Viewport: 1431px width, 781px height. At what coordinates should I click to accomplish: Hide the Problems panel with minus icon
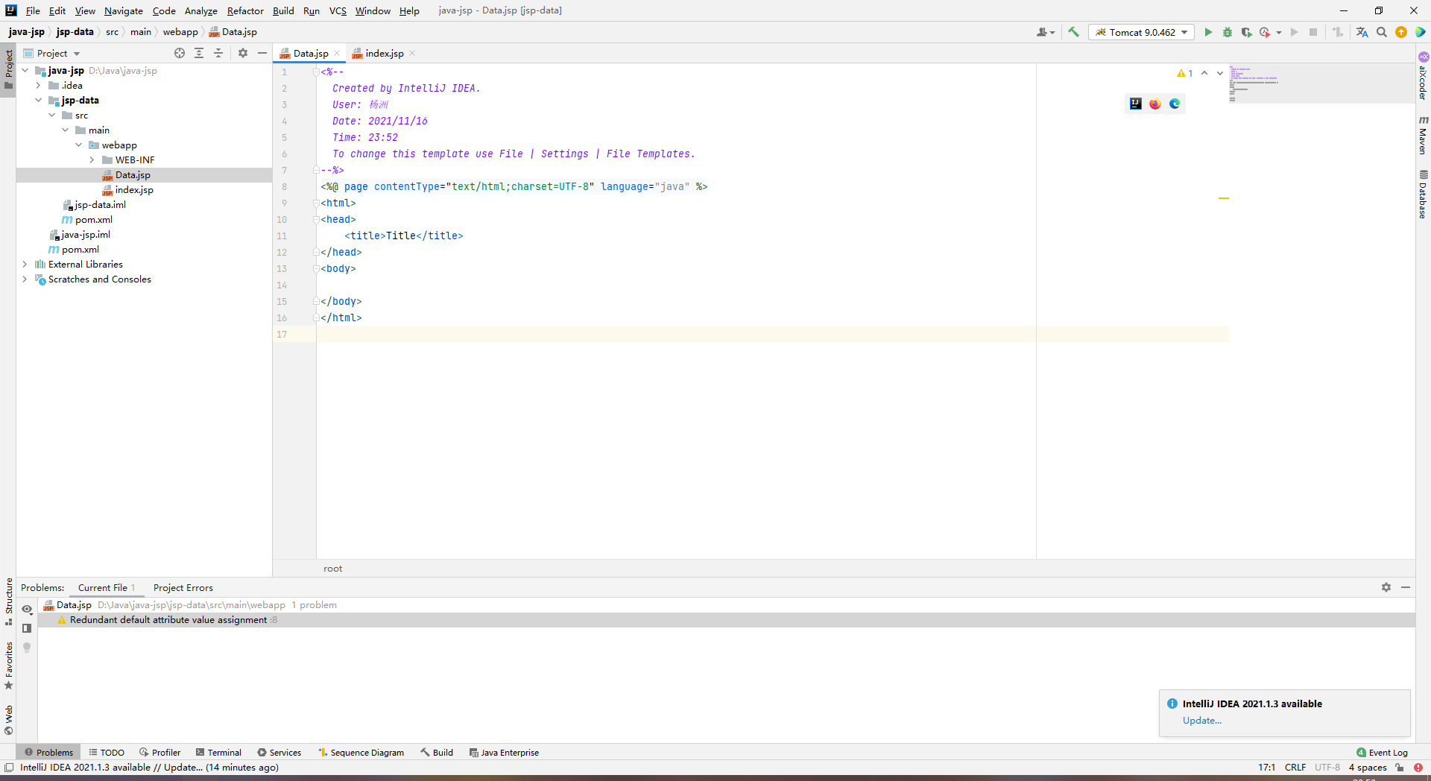click(x=1406, y=587)
